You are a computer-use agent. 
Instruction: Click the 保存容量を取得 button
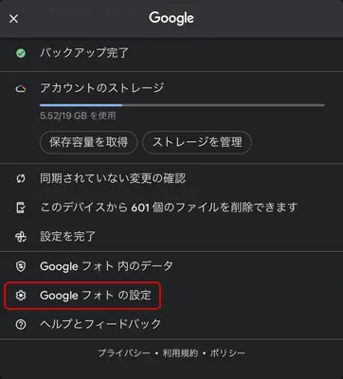pos(88,142)
